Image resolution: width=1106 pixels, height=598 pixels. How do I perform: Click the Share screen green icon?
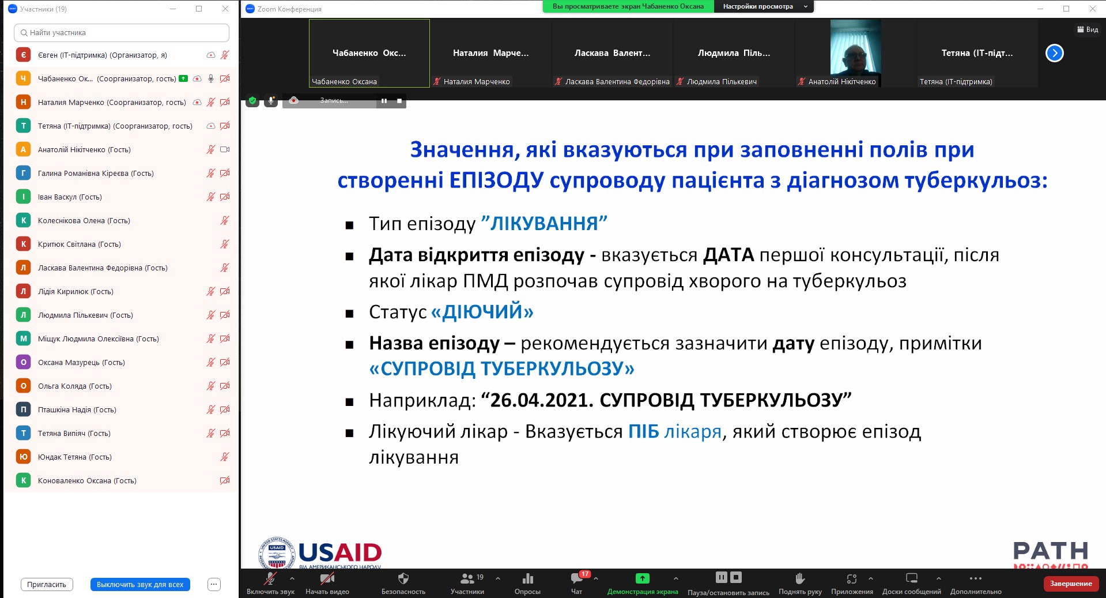[x=642, y=578]
